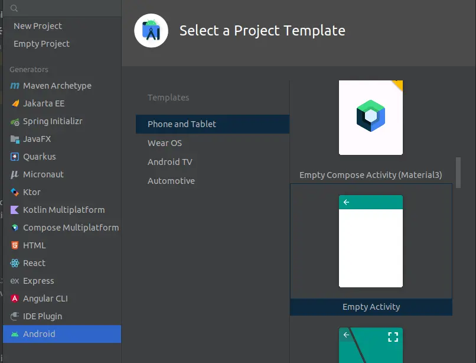476x363 pixels.
Task: Click the JavaFX folder icon
Action: pyautogui.click(x=15, y=140)
